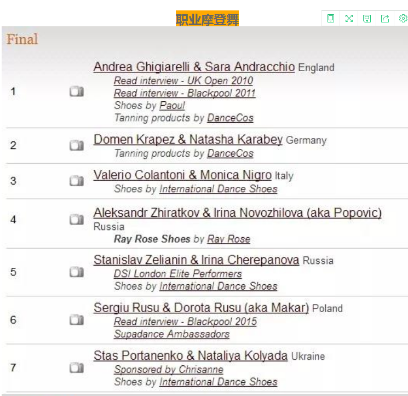The width and height of the screenshot is (408, 396).
Task: Open Andrea Ghigiarelli & Sara Andracchio link
Action: tap(194, 67)
